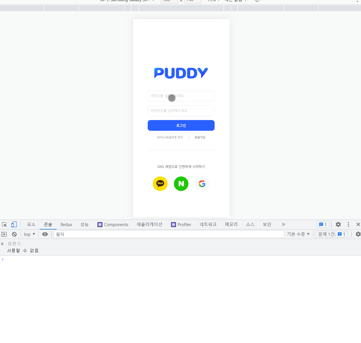Open the 문제 1건 issues link
The width and height of the screenshot is (361, 343).
coord(331,234)
